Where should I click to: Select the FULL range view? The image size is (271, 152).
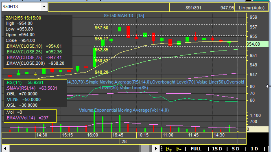[x=196, y=149]
